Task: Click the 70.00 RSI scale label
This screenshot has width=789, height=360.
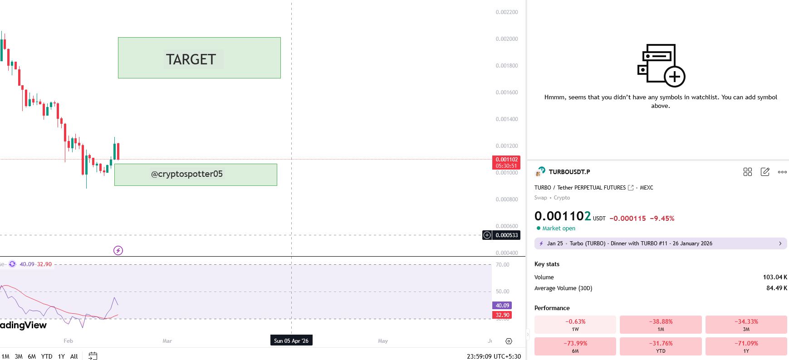Action: tap(503, 265)
